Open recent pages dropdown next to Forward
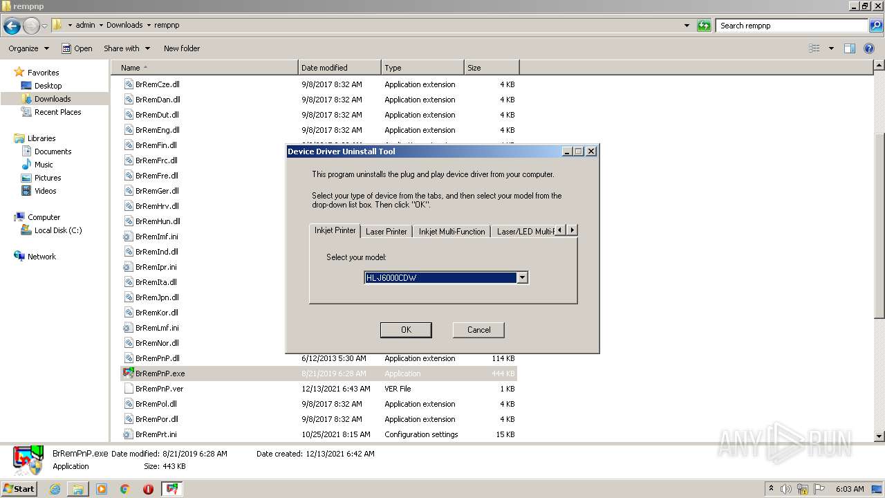Image resolution: width=885 pixels, height=498 pixels. tap(44, 26)
